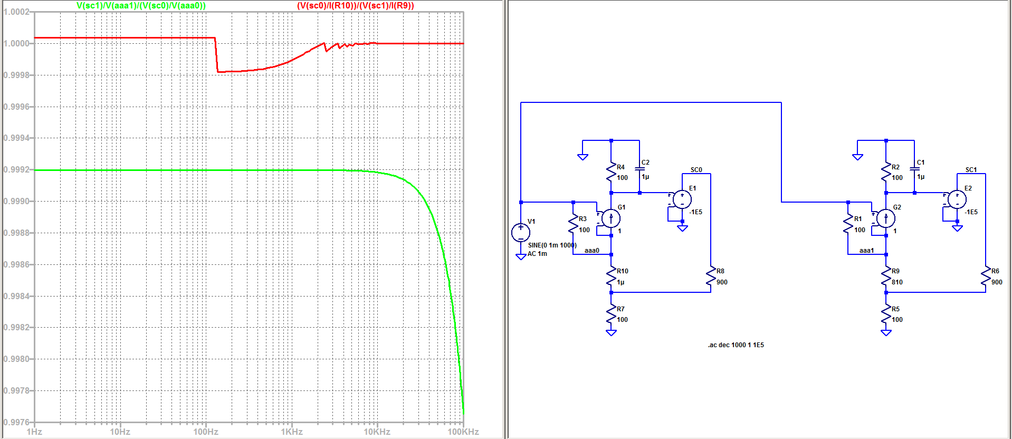
Task: Click the G1 reference designator text
Action: [622, 207]
